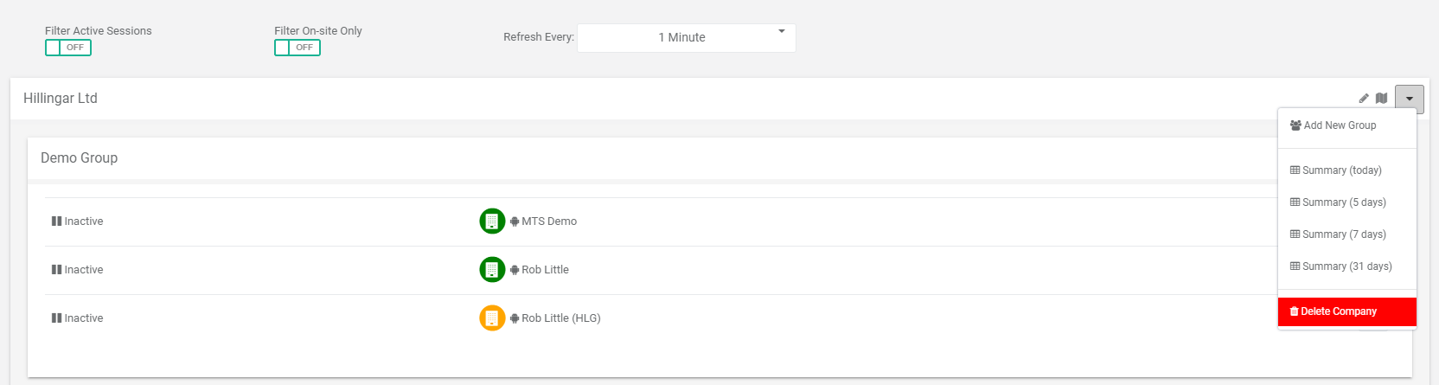Open the map icon next to Hillingar Ltd
1439x385 pixels.
1382,99
